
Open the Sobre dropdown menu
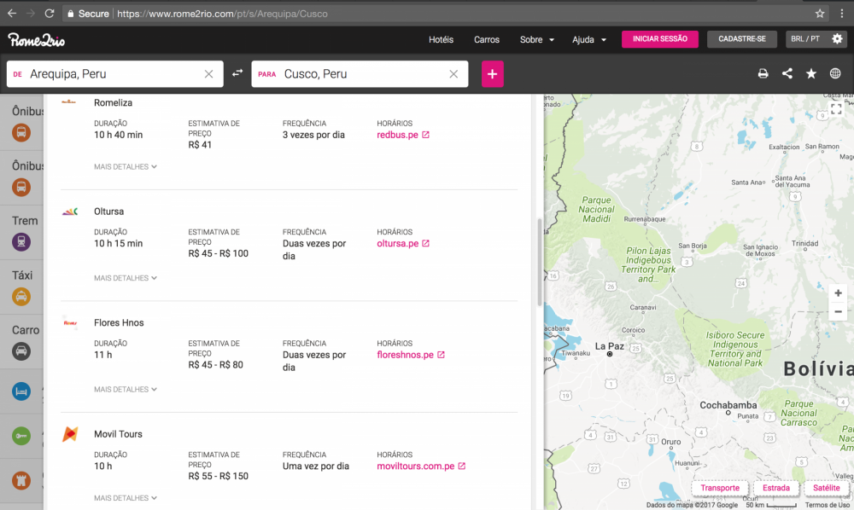536,40
